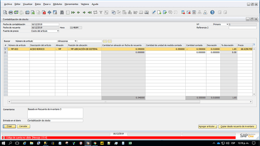Open the Ventana menu
The width and height of the screenshot is (260, 146).
click(x=85, y=4)
